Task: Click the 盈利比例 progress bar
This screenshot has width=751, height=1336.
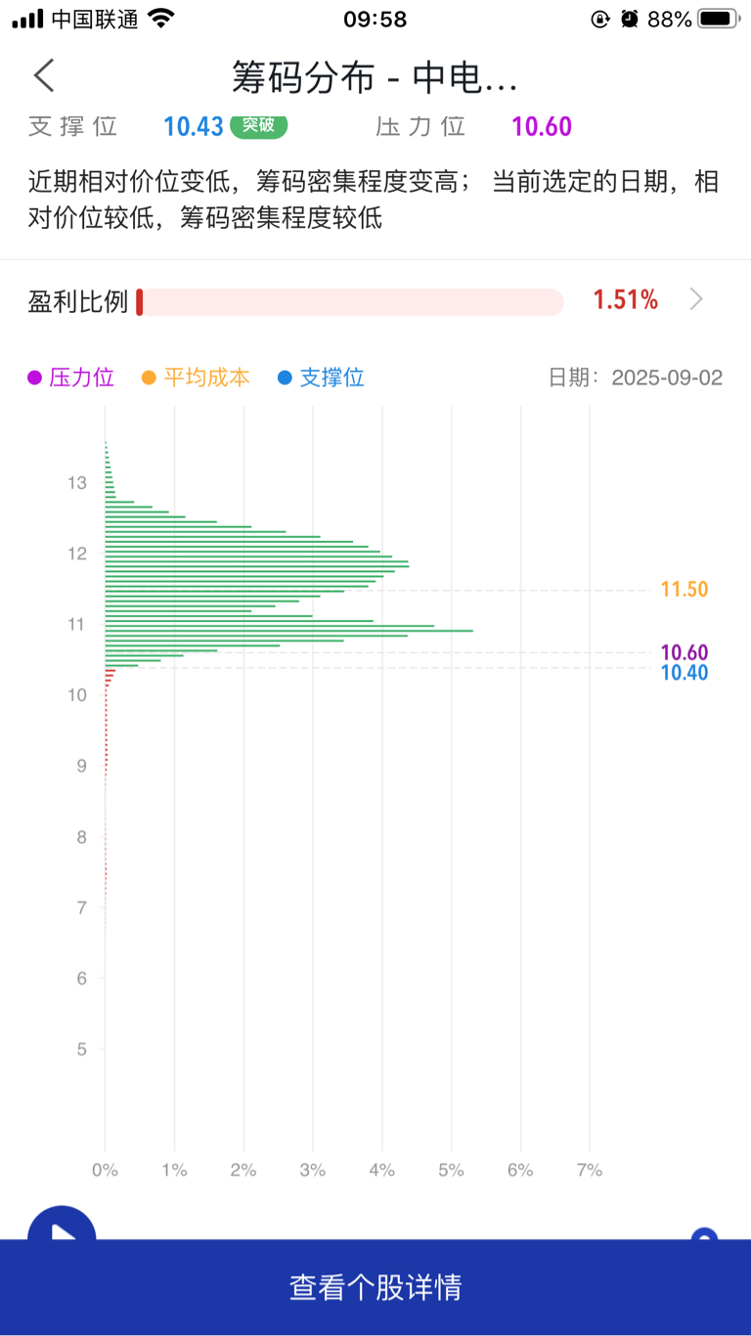Action: pyautogui.click(x=350, y=302)
